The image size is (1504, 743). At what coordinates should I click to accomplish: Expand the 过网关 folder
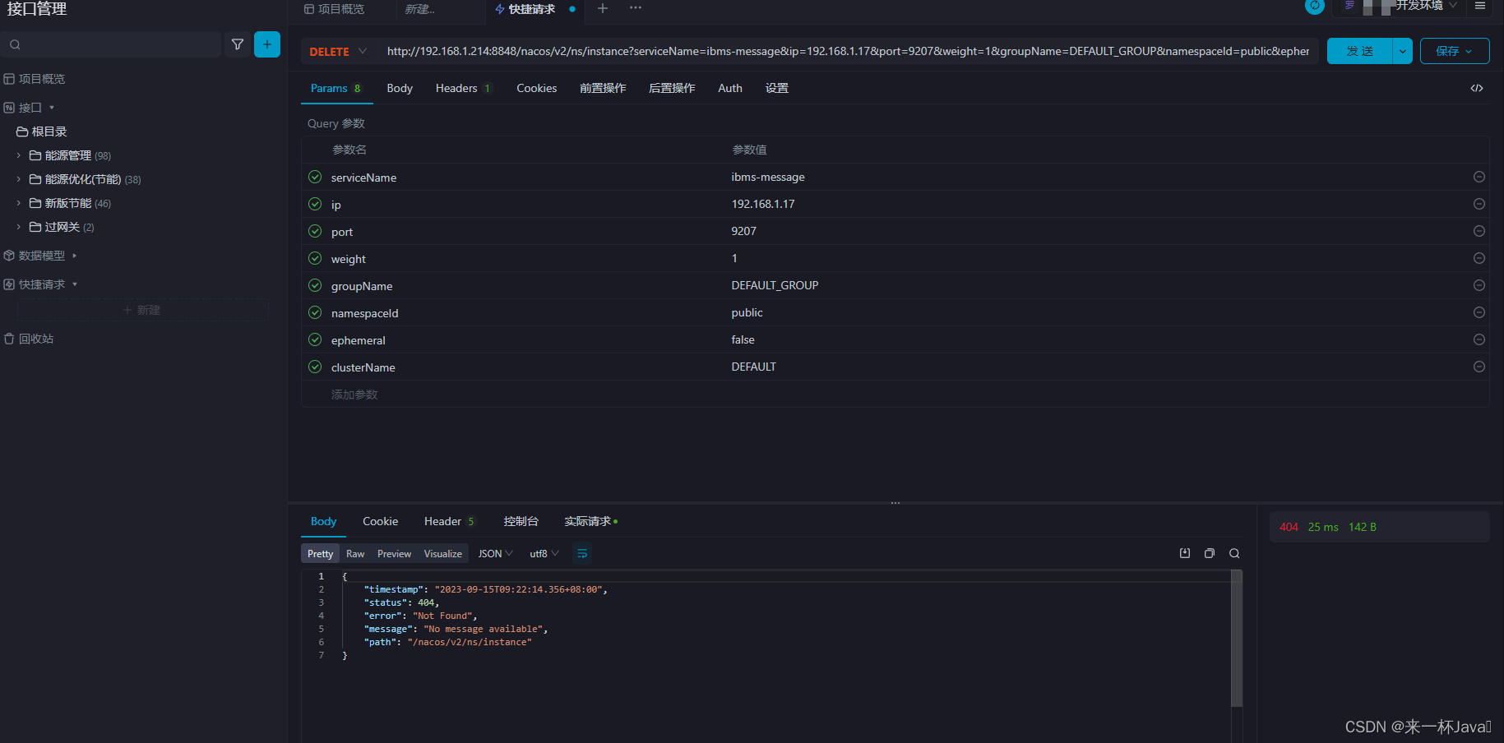[x=19, y=227]
